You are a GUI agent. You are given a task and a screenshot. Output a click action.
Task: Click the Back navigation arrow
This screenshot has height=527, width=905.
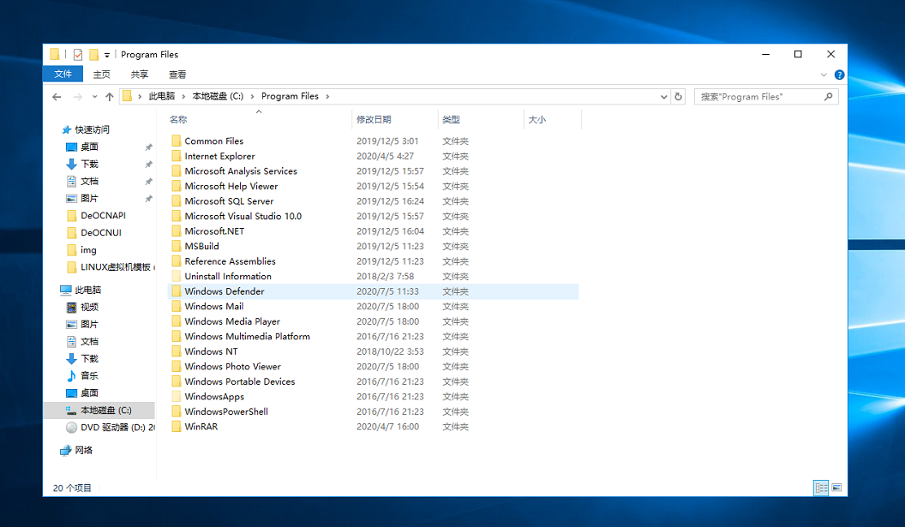pos(57,97)
